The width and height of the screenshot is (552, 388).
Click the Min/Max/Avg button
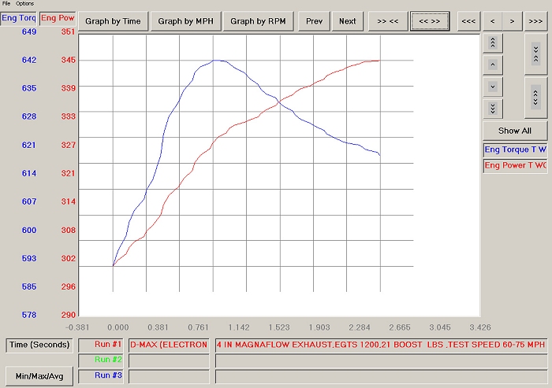click(39, 376)
